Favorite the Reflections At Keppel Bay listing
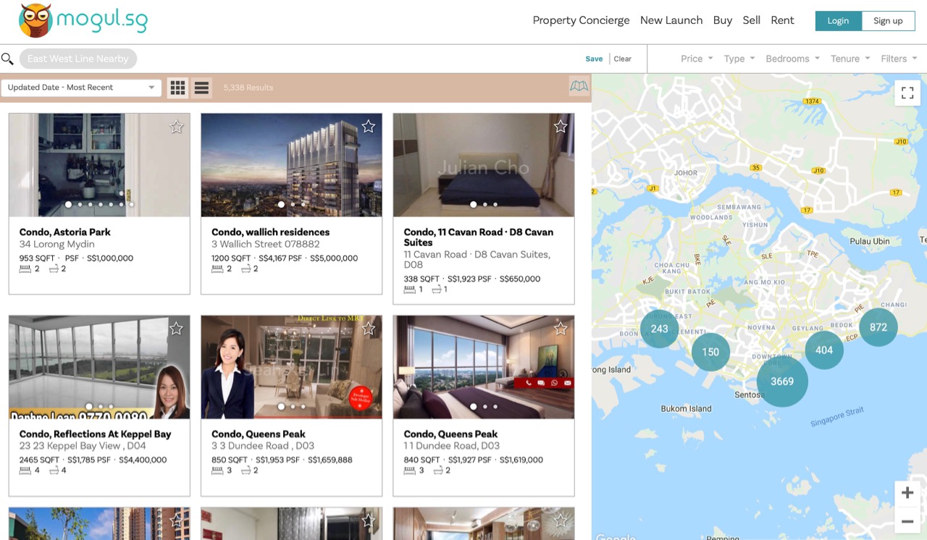The height and width of the screenshot is (540, 927). 176,329
